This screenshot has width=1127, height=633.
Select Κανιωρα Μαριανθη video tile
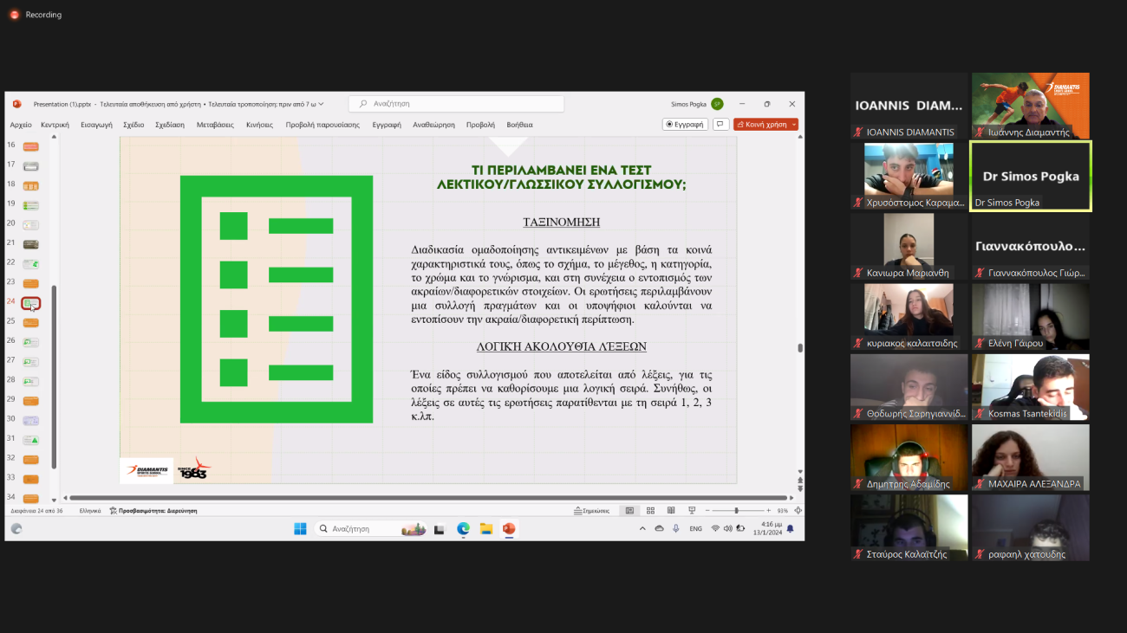click(x=909, y=246)
